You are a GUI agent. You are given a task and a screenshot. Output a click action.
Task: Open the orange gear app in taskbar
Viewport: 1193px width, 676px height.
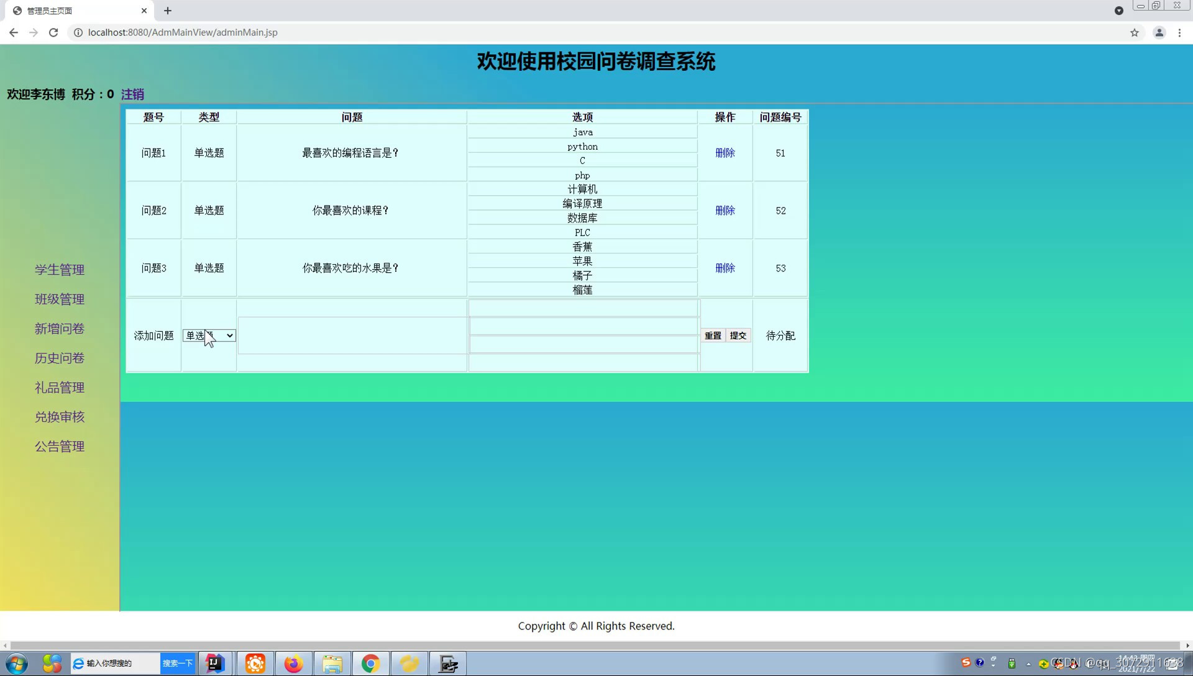(255, 664)
